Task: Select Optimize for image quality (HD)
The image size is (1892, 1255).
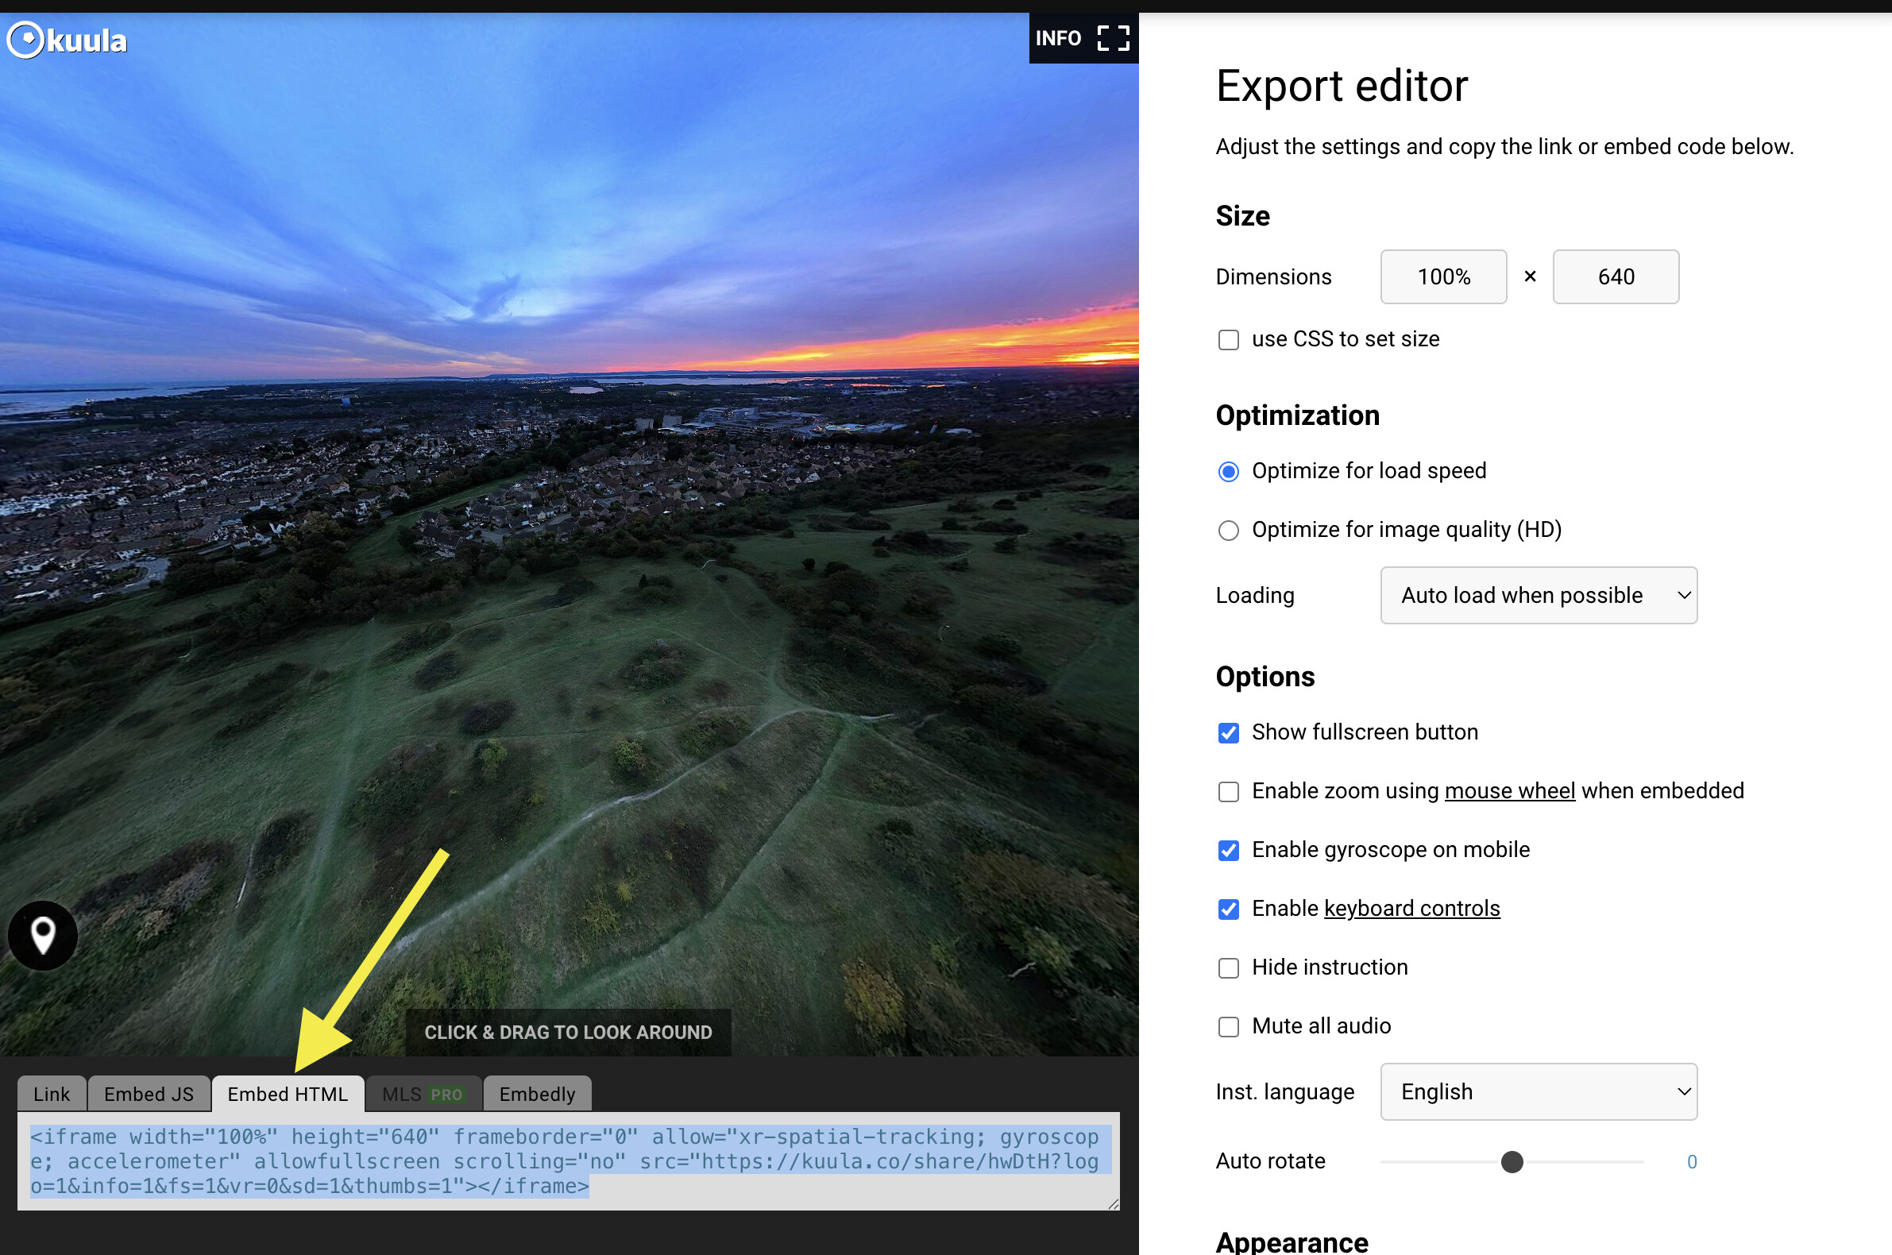Action: pyautogui.click(x=1228, y=530)
